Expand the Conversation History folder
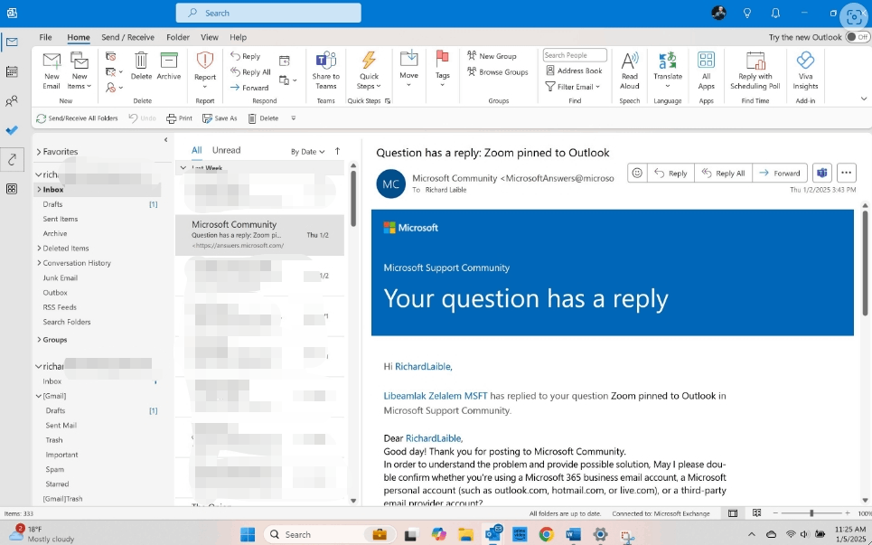Viewport: 872px width, 545px height. click(x=39, y=263)
